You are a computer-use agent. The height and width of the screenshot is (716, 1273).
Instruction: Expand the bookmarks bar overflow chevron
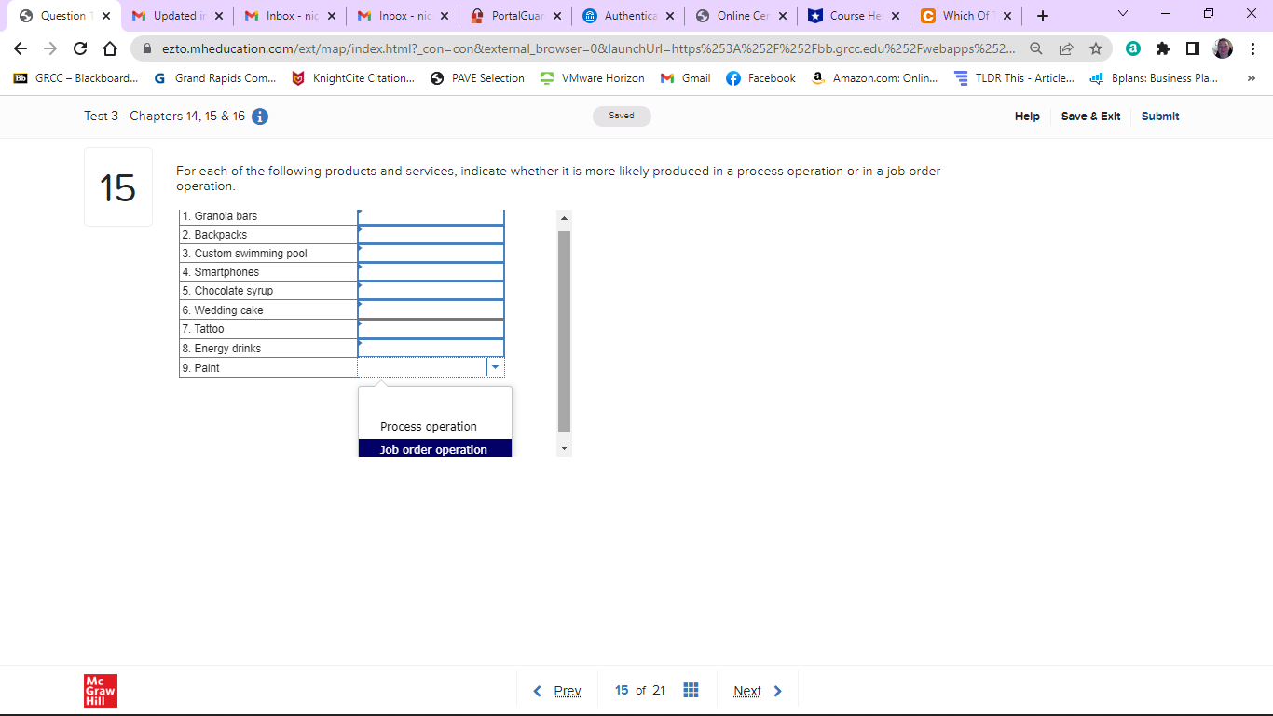(x=1253, y=78)
